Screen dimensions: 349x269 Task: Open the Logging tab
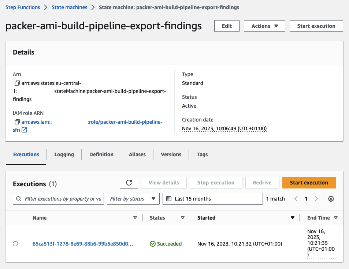(64, 154)
